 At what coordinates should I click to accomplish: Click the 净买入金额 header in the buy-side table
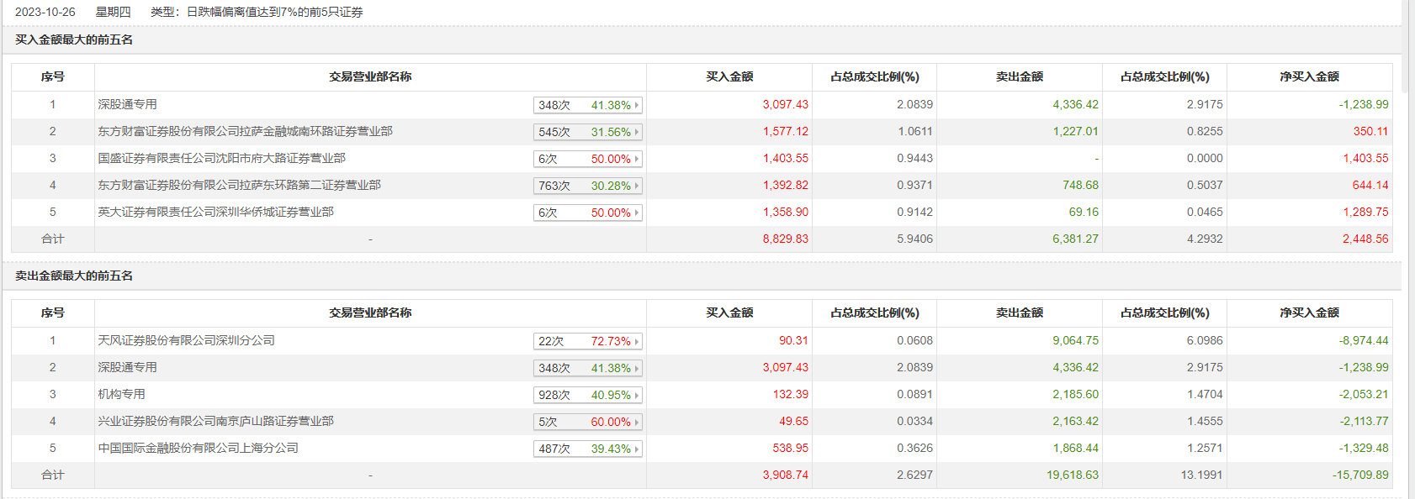(1309, 76)
